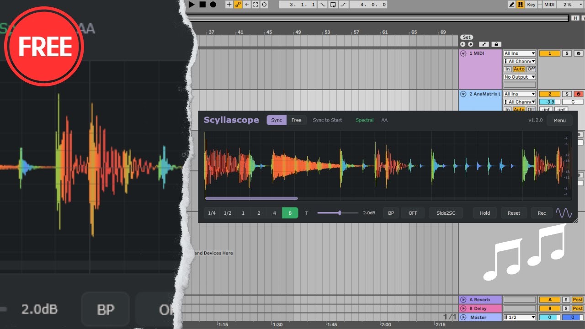This screenshot has width=585, height=329.
Task: Select the 1/4 time division
Action: click(212, 213)
